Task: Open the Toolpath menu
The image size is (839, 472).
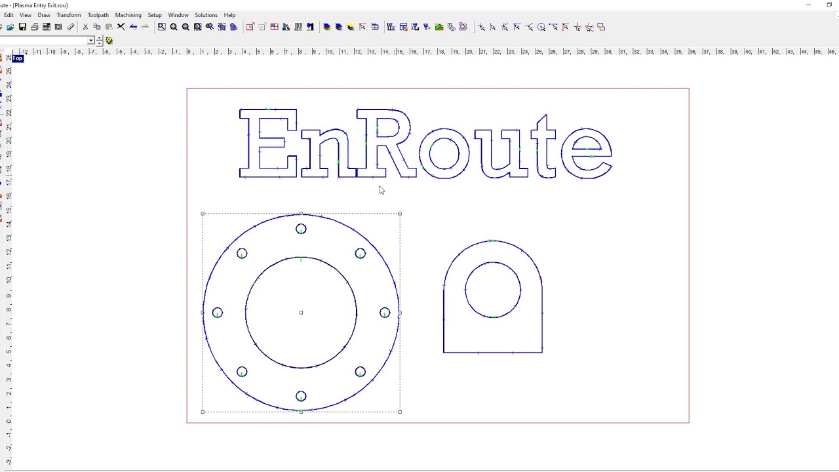Action: tap(98, 15)
